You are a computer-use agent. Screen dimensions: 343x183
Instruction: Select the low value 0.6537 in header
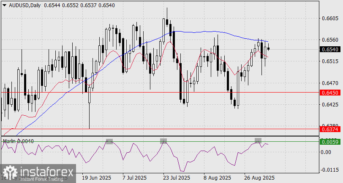(88, 5)
